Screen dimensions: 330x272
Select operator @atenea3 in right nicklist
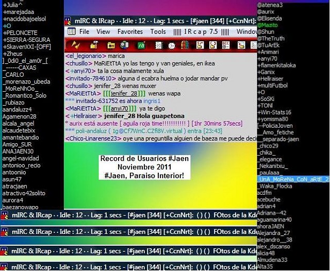click(270, 5)
